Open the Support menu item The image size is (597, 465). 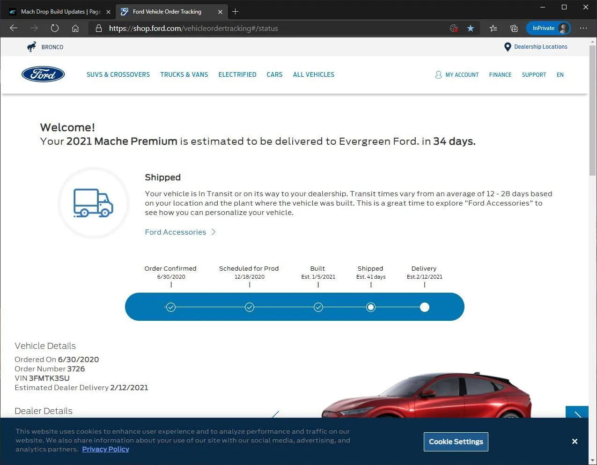pos(534,75)
